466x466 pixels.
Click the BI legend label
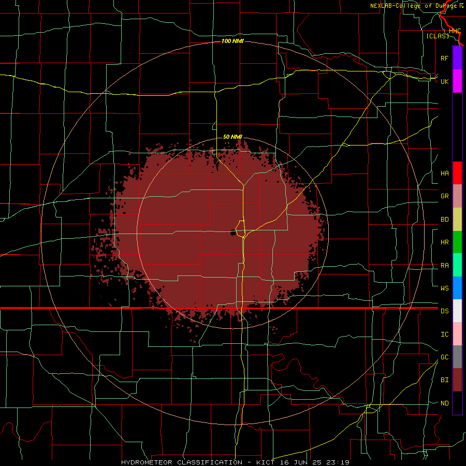(x=444, y=380)
